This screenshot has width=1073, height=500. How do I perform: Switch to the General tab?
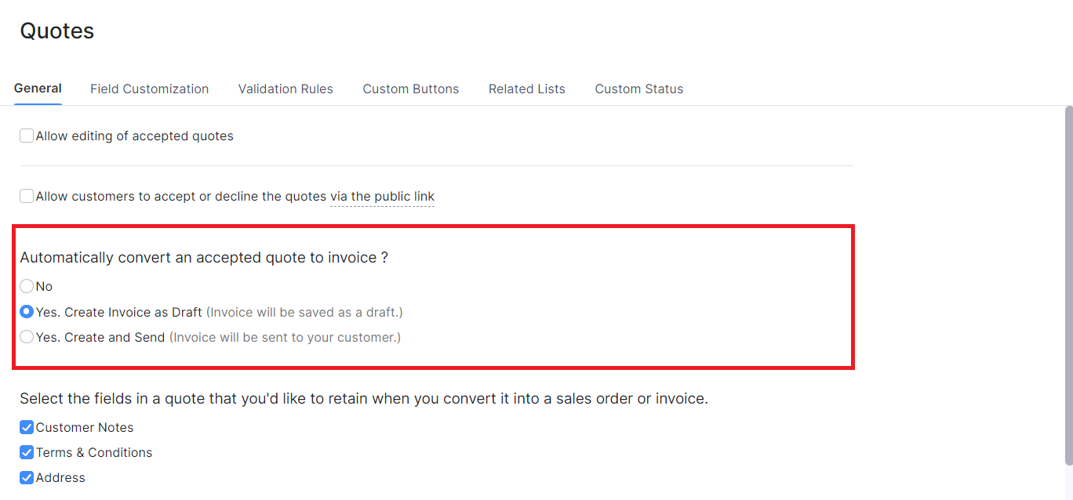pos(38,89)
